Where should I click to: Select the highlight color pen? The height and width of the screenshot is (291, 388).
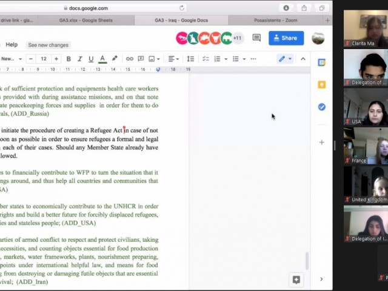coord(115,59)
